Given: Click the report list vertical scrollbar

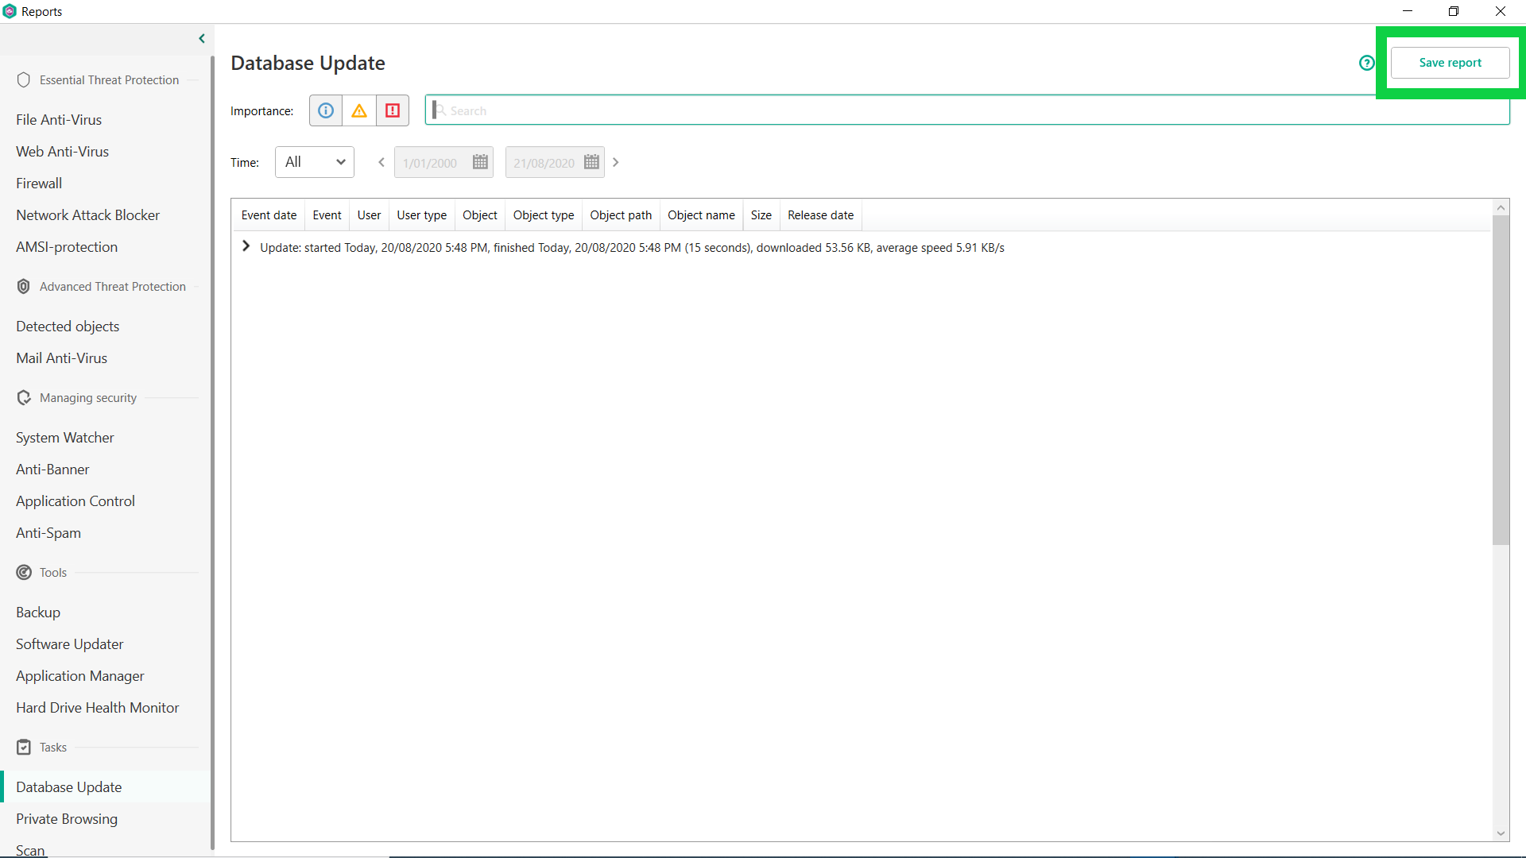Looking at the screenshot, I should (1501, 381).
